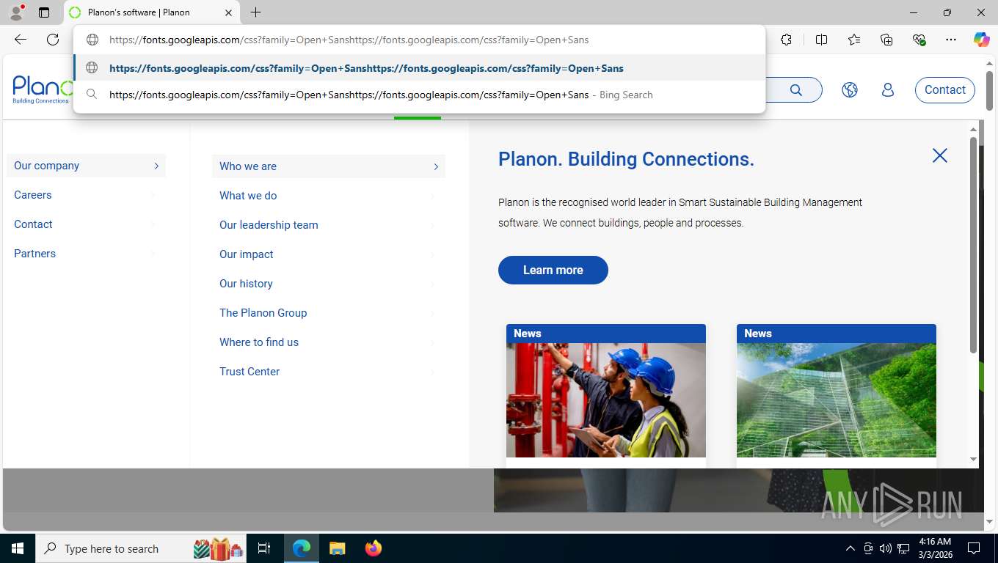
Task: Reload the current page
Action: click(x=53, y=40)
